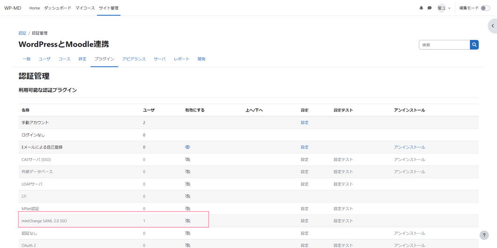The image size is (497, 248).
Task: Switch to the 開発 tab
Action: point(202,59)
